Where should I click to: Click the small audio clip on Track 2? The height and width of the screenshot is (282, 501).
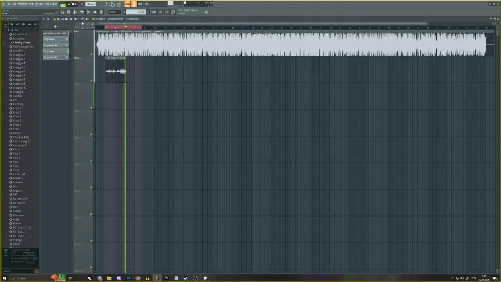tap(116, 70)
